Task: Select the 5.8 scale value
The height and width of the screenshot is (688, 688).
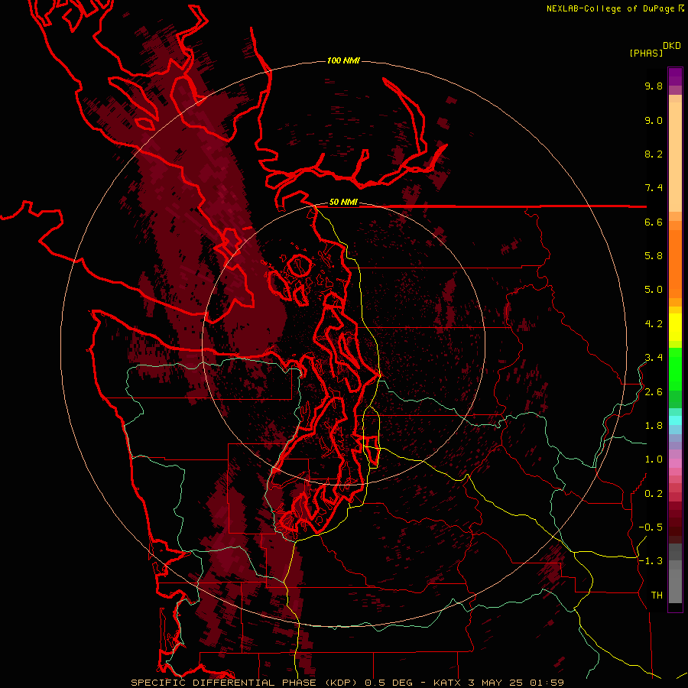Action: (654, 256)
